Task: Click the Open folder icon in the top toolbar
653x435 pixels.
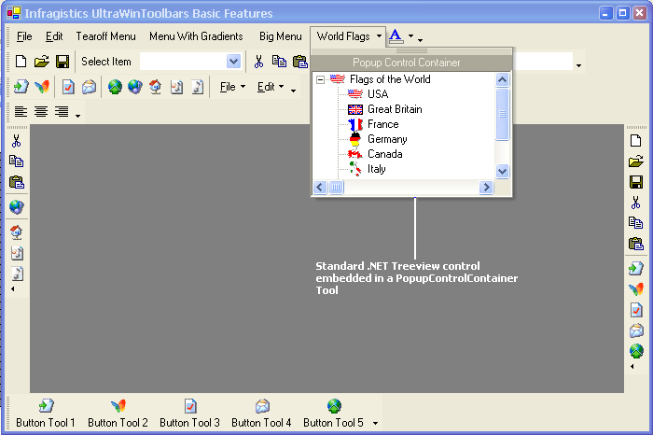Action: (x=42, y=62)
